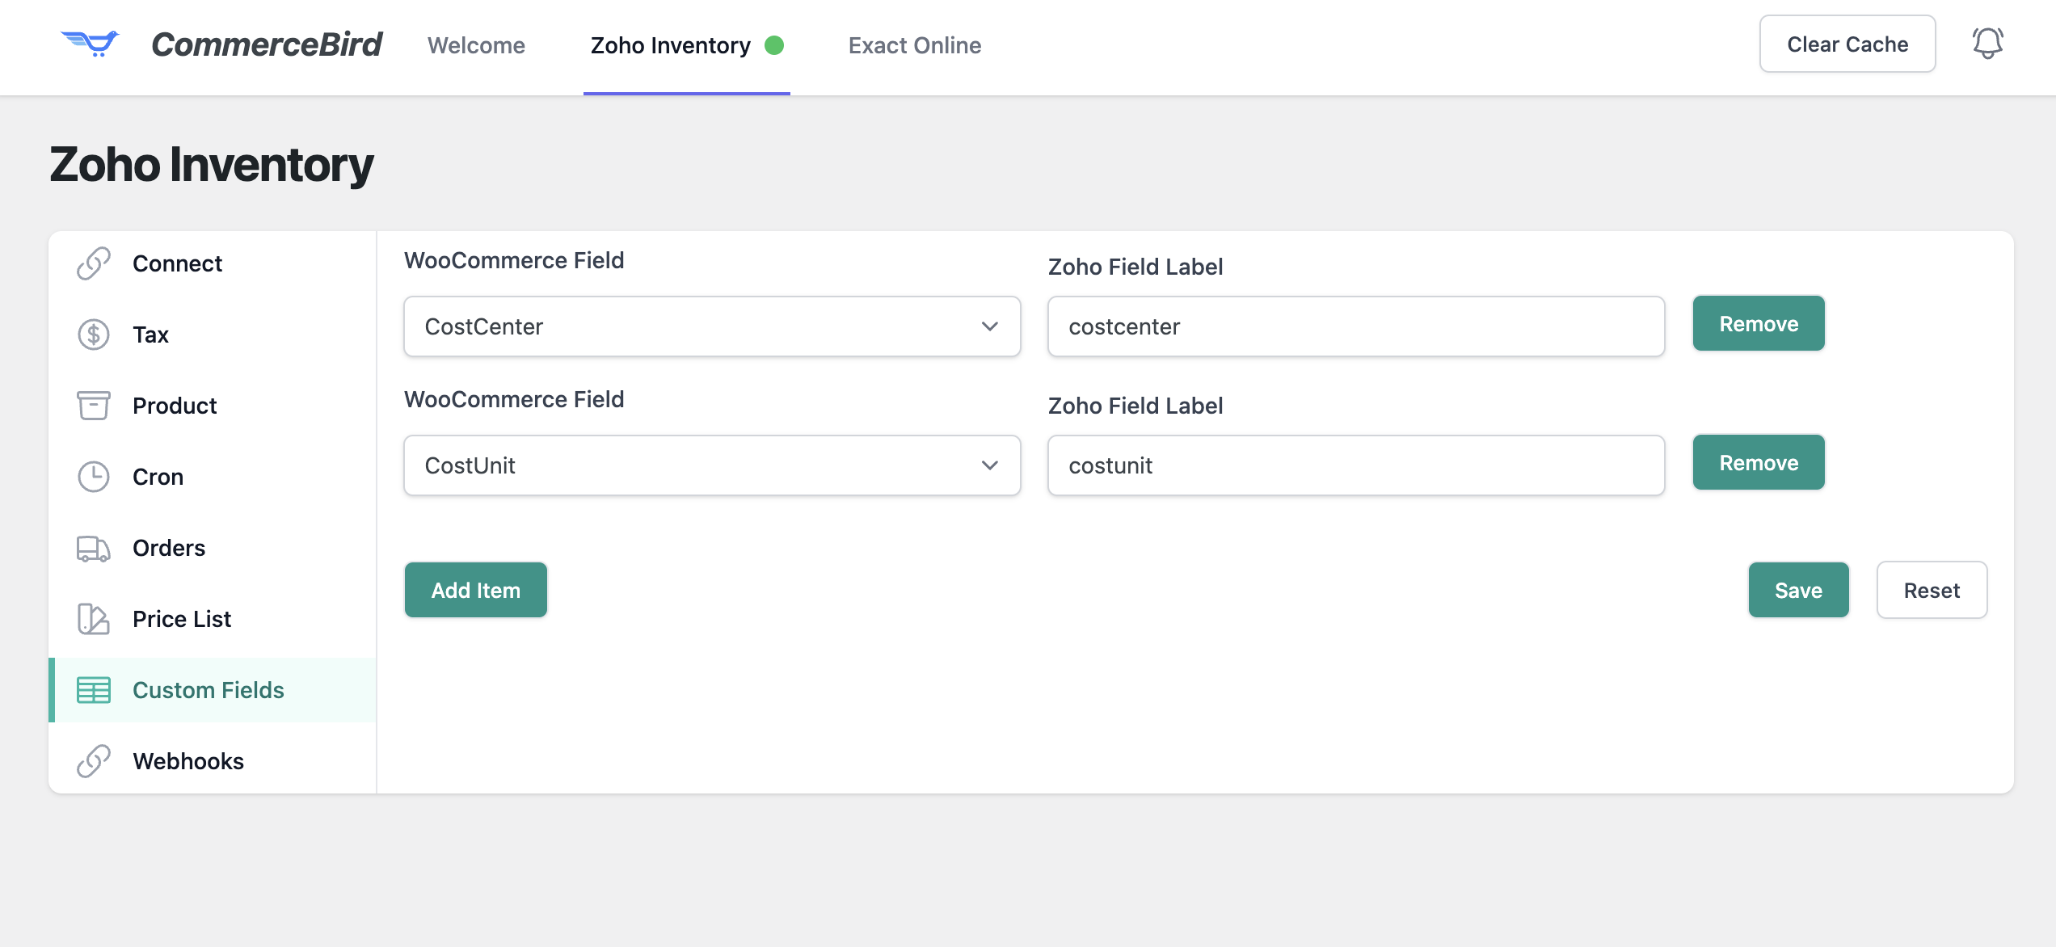Open the Webhooks section

(213, 761)
